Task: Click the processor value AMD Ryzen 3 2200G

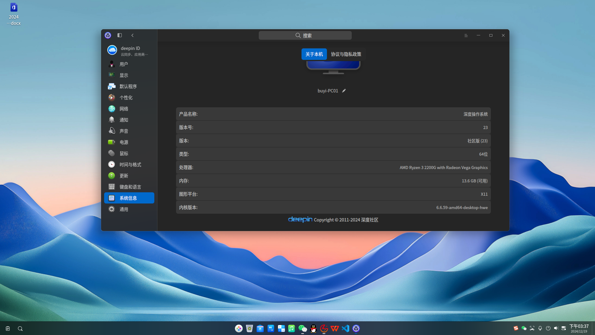Action: [x=443, y=167]
